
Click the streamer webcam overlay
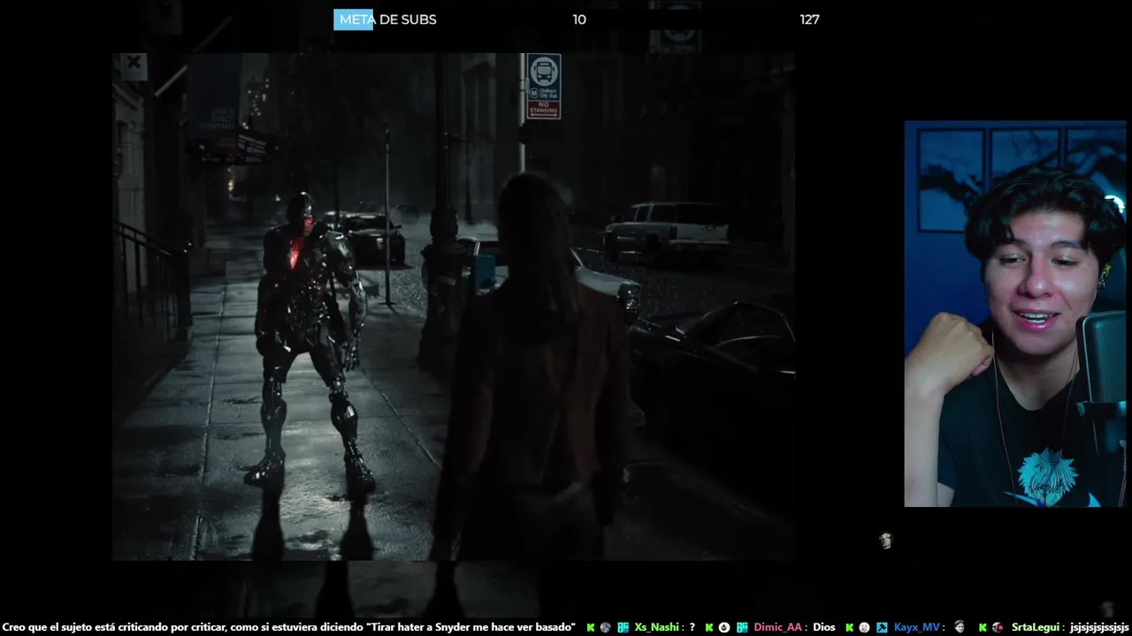point(1015,314)
